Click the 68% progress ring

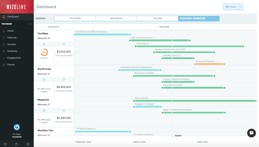[x=44, y=52]
